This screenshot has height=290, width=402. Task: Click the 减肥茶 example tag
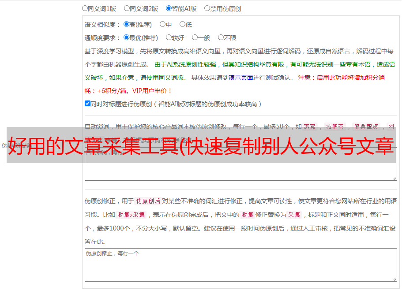tap(334, 126)
